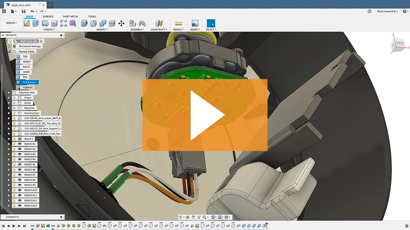This screenshot has height=230, width=410.
Task: Click the Measure ruler icon
Action: tap(179, 24)
